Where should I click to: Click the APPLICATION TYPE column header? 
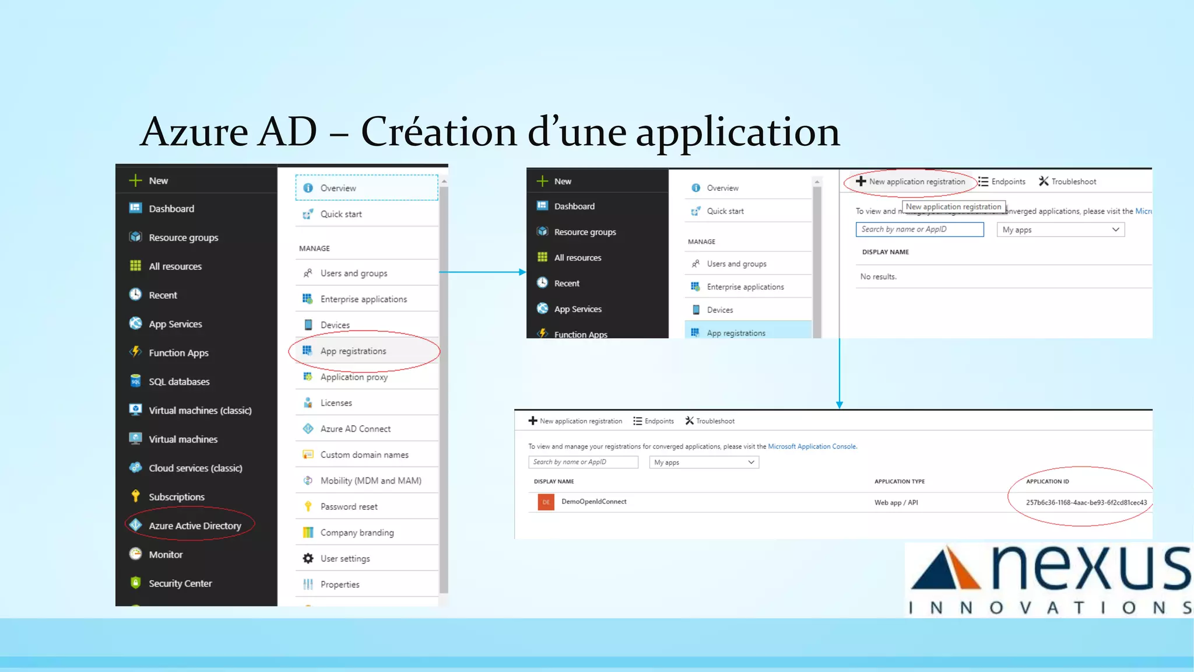[x=899, y=481]
